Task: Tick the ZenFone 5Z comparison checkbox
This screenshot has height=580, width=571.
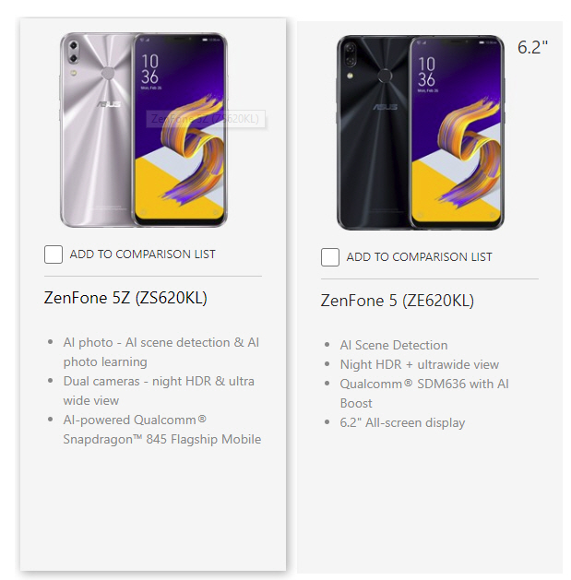Action: coord(54,254)
